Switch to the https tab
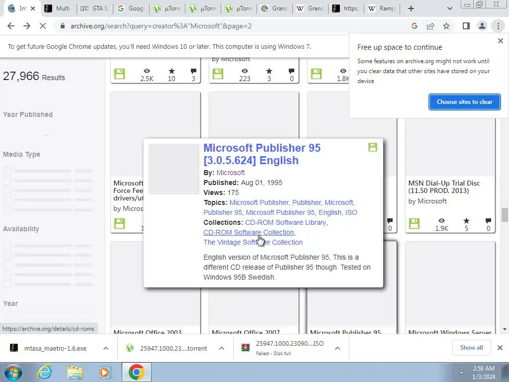 346,8
